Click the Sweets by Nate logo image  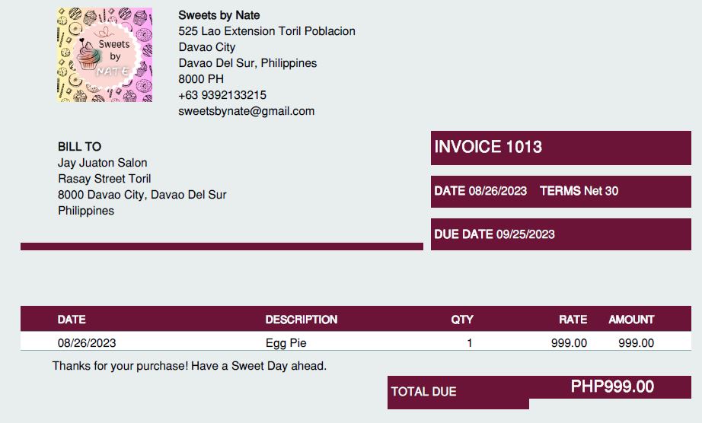(x=104, y=55)
